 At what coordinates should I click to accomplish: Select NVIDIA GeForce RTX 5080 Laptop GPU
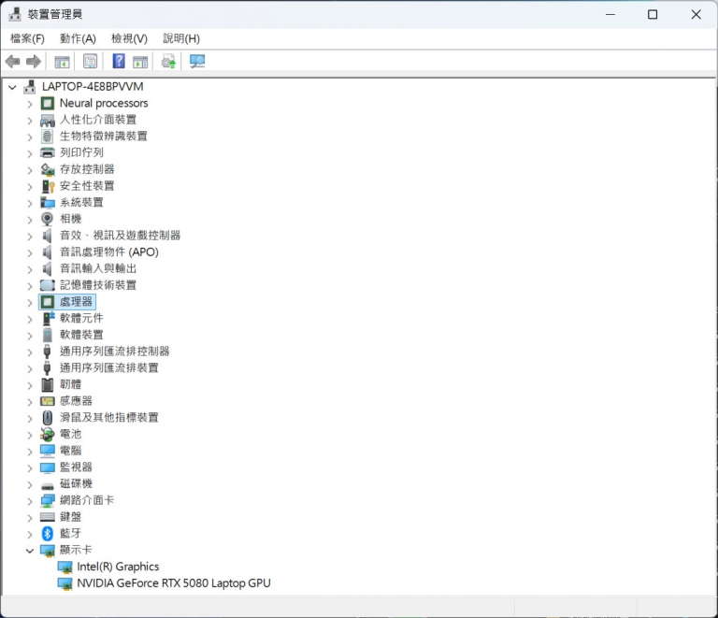coord(174,583)
